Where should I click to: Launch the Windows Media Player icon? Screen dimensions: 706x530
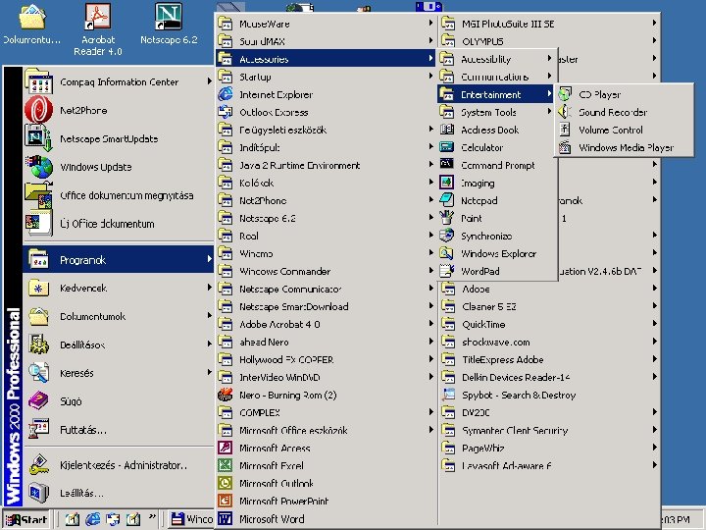(x=565, y=147)
